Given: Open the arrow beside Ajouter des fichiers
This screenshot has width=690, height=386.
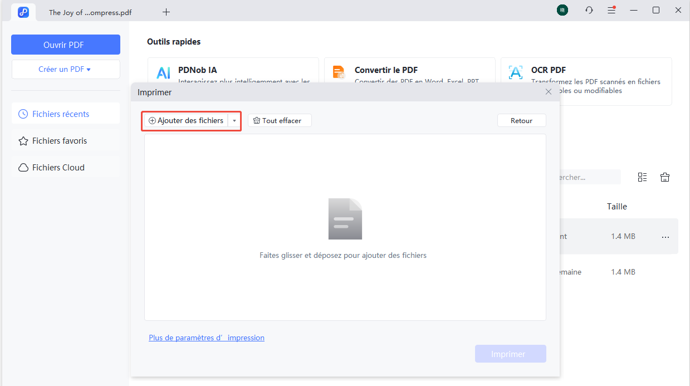Looking at the screenshot, I should click(234, 120).
